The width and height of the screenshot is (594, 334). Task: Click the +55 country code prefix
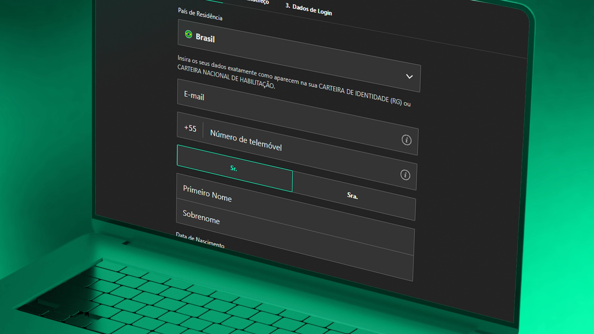pyautogui.click(x=190, y=128)
